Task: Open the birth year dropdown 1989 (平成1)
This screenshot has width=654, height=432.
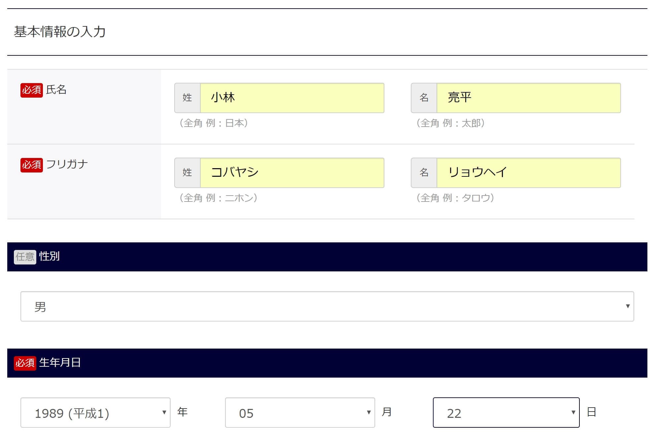Action: pos(95,413)
